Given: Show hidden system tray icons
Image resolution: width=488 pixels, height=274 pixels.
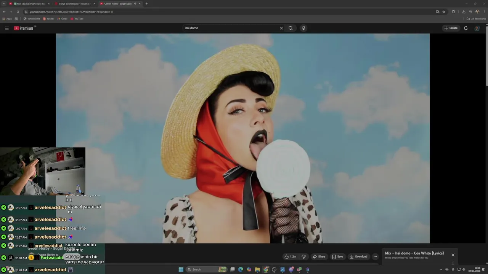Looking at the screenshot, I should [441, 269].
